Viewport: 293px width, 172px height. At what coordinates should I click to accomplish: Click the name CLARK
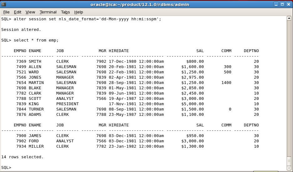[35, 93]
